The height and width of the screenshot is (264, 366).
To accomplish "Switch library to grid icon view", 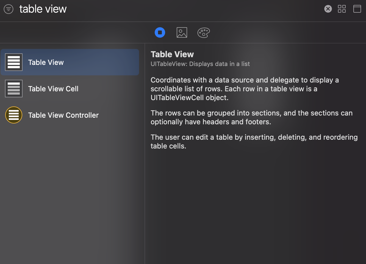I will point(342,9).
